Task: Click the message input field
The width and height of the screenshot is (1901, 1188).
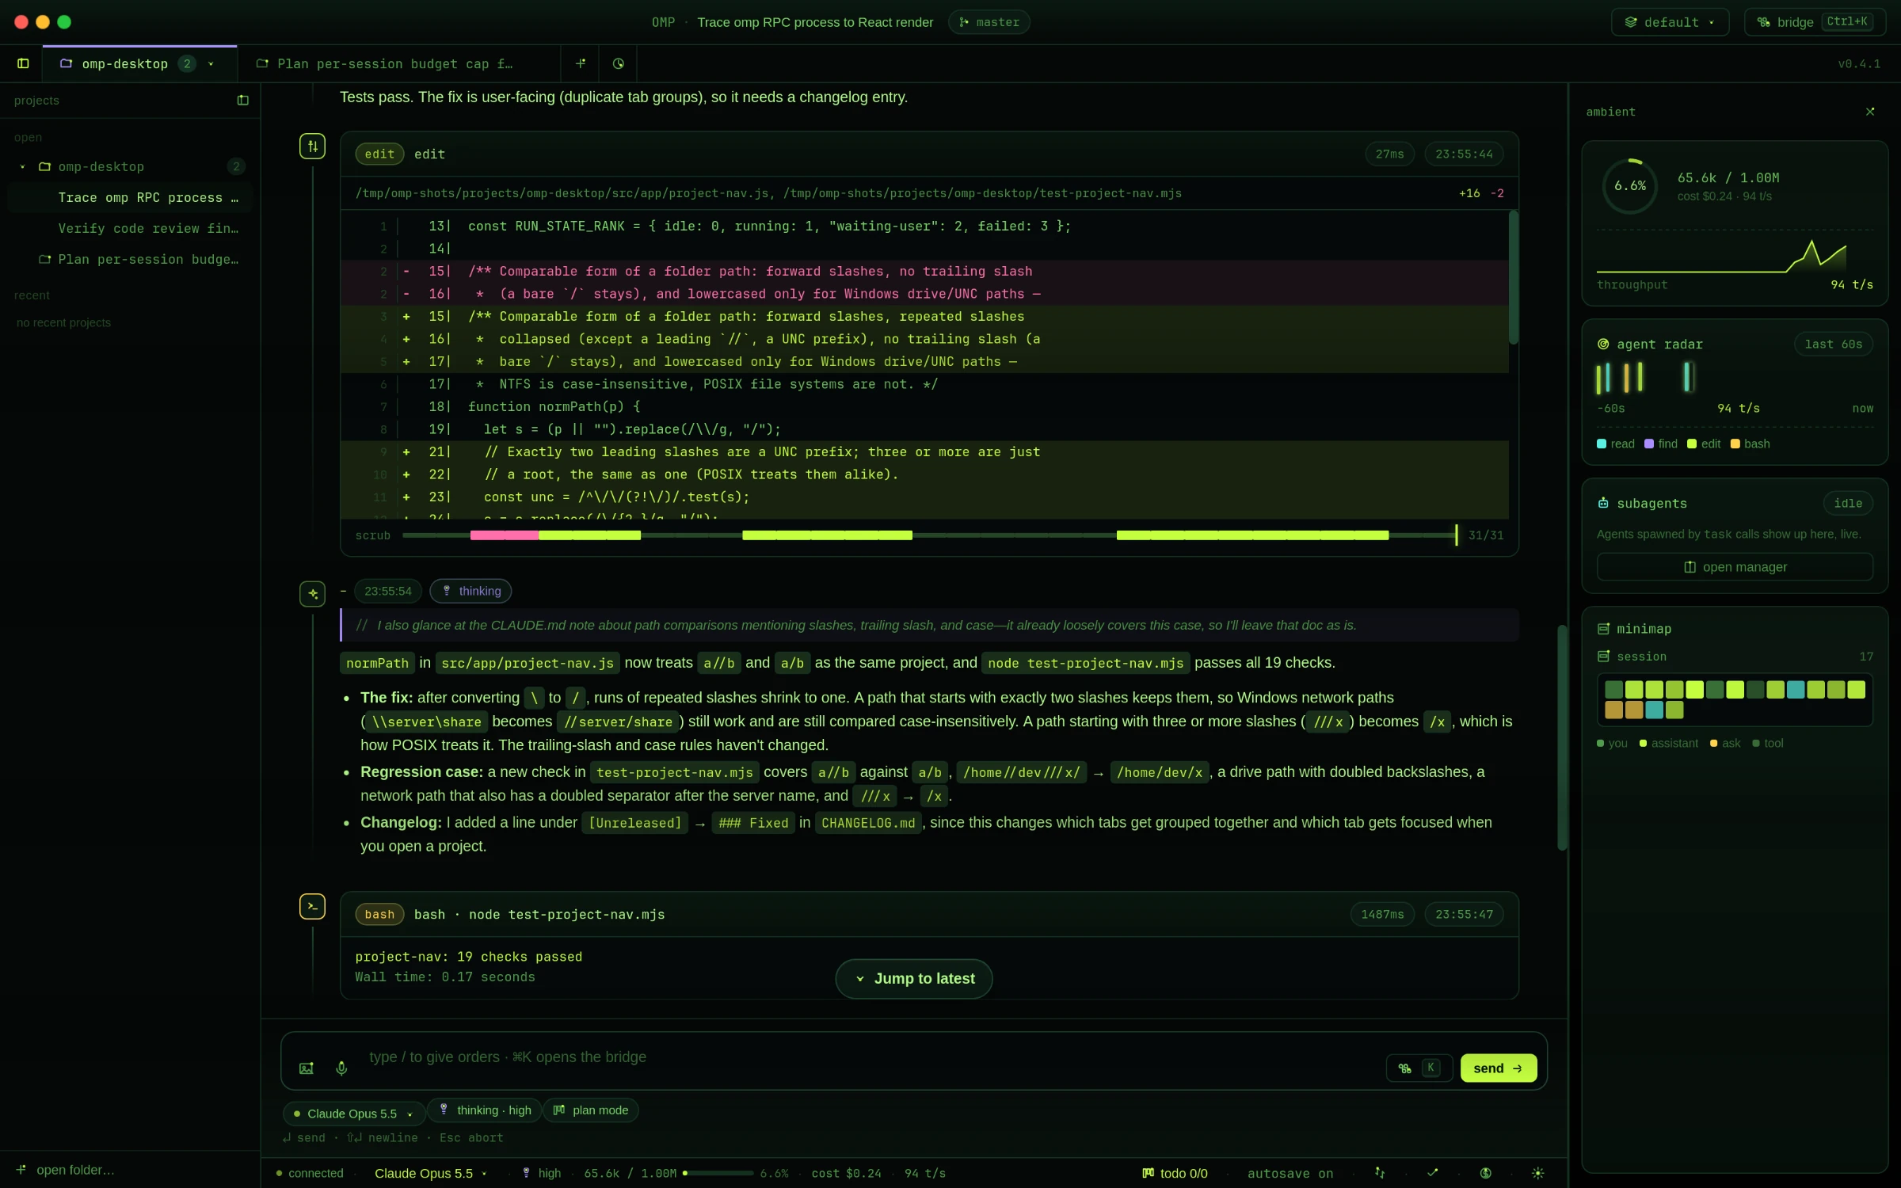Action: pyautogui.click(x=871, y=1057)
